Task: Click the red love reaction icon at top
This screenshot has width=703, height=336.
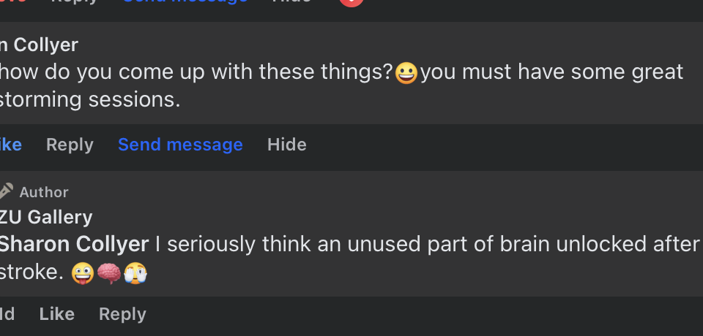Action: pos(351,2)
